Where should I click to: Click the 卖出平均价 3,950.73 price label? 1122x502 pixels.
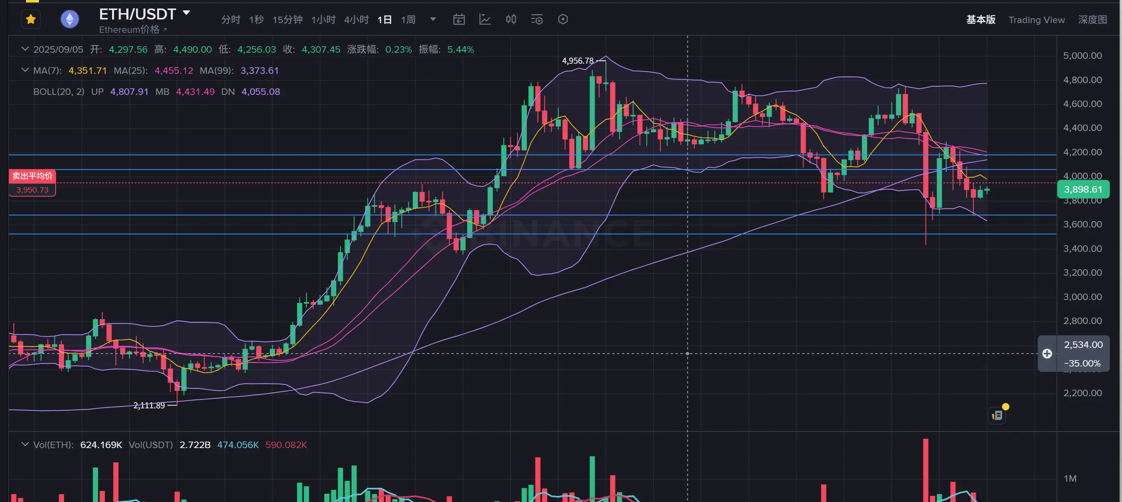[x=32, y=183]
